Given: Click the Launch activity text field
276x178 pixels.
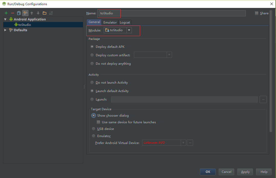Looking at the screenshot, I should [184, 99].
